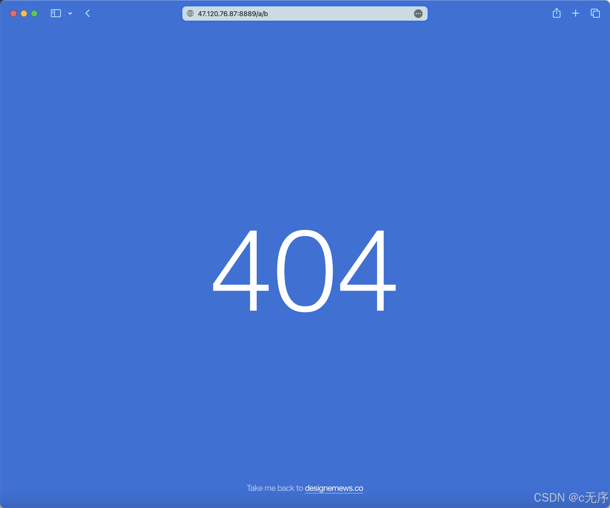Click the globe site icon in address bar
The image size is (610, 508).
click(x=190, y=13)
